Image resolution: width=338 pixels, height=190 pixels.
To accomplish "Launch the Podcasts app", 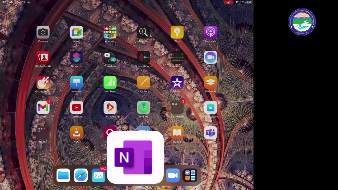I will 211,32.
